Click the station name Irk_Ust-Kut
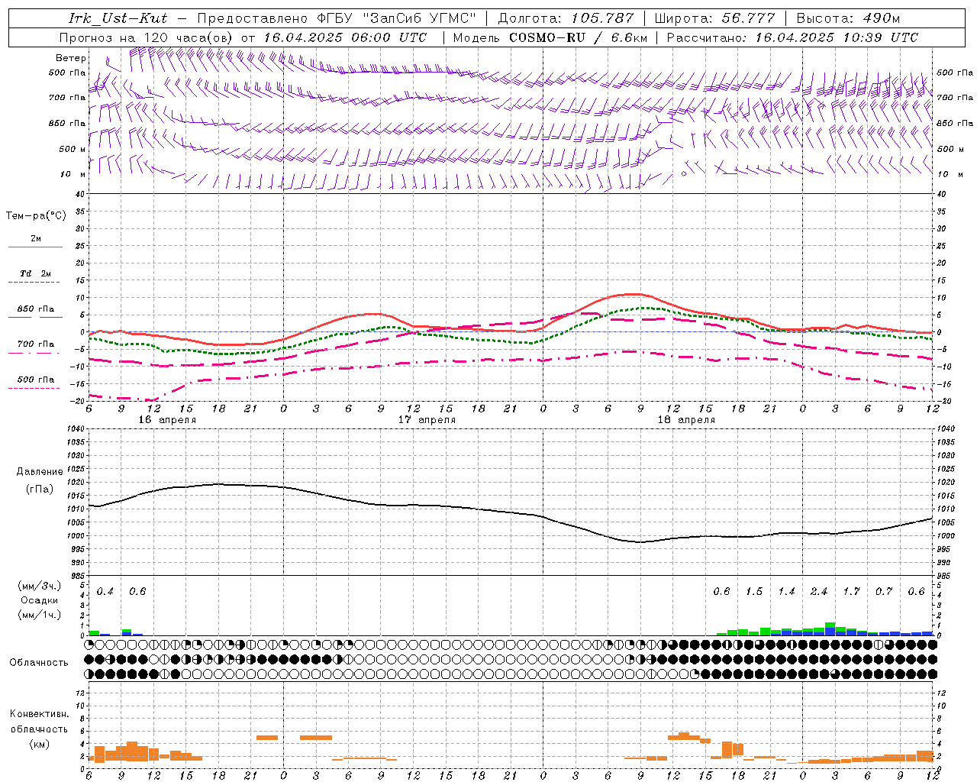Viewport: 977px width, 782px height. (x=118, y=18)
